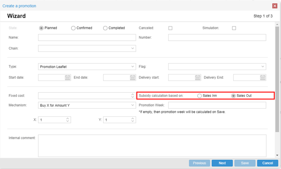Select the Planned state radio button

coord(42,28)
